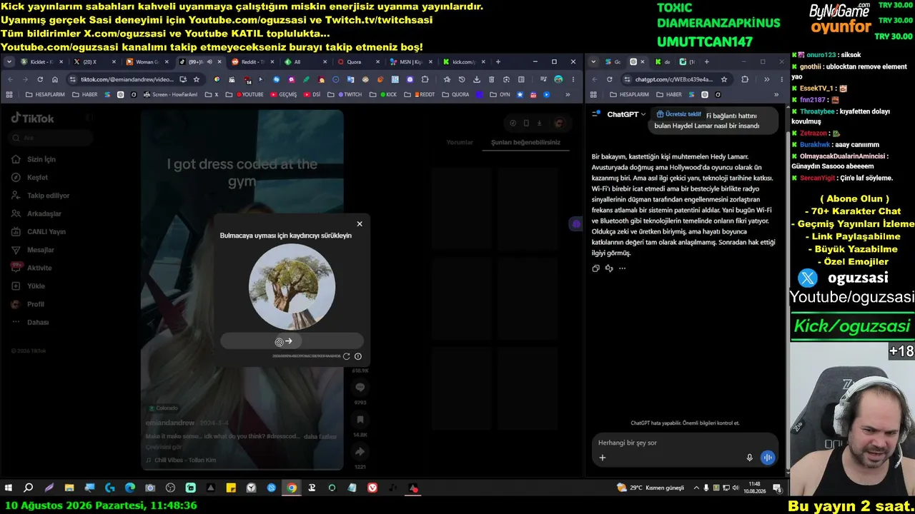Copy the ChatGPT response
This screenshot has height=514, width=915.
click(x=595, y=268)
